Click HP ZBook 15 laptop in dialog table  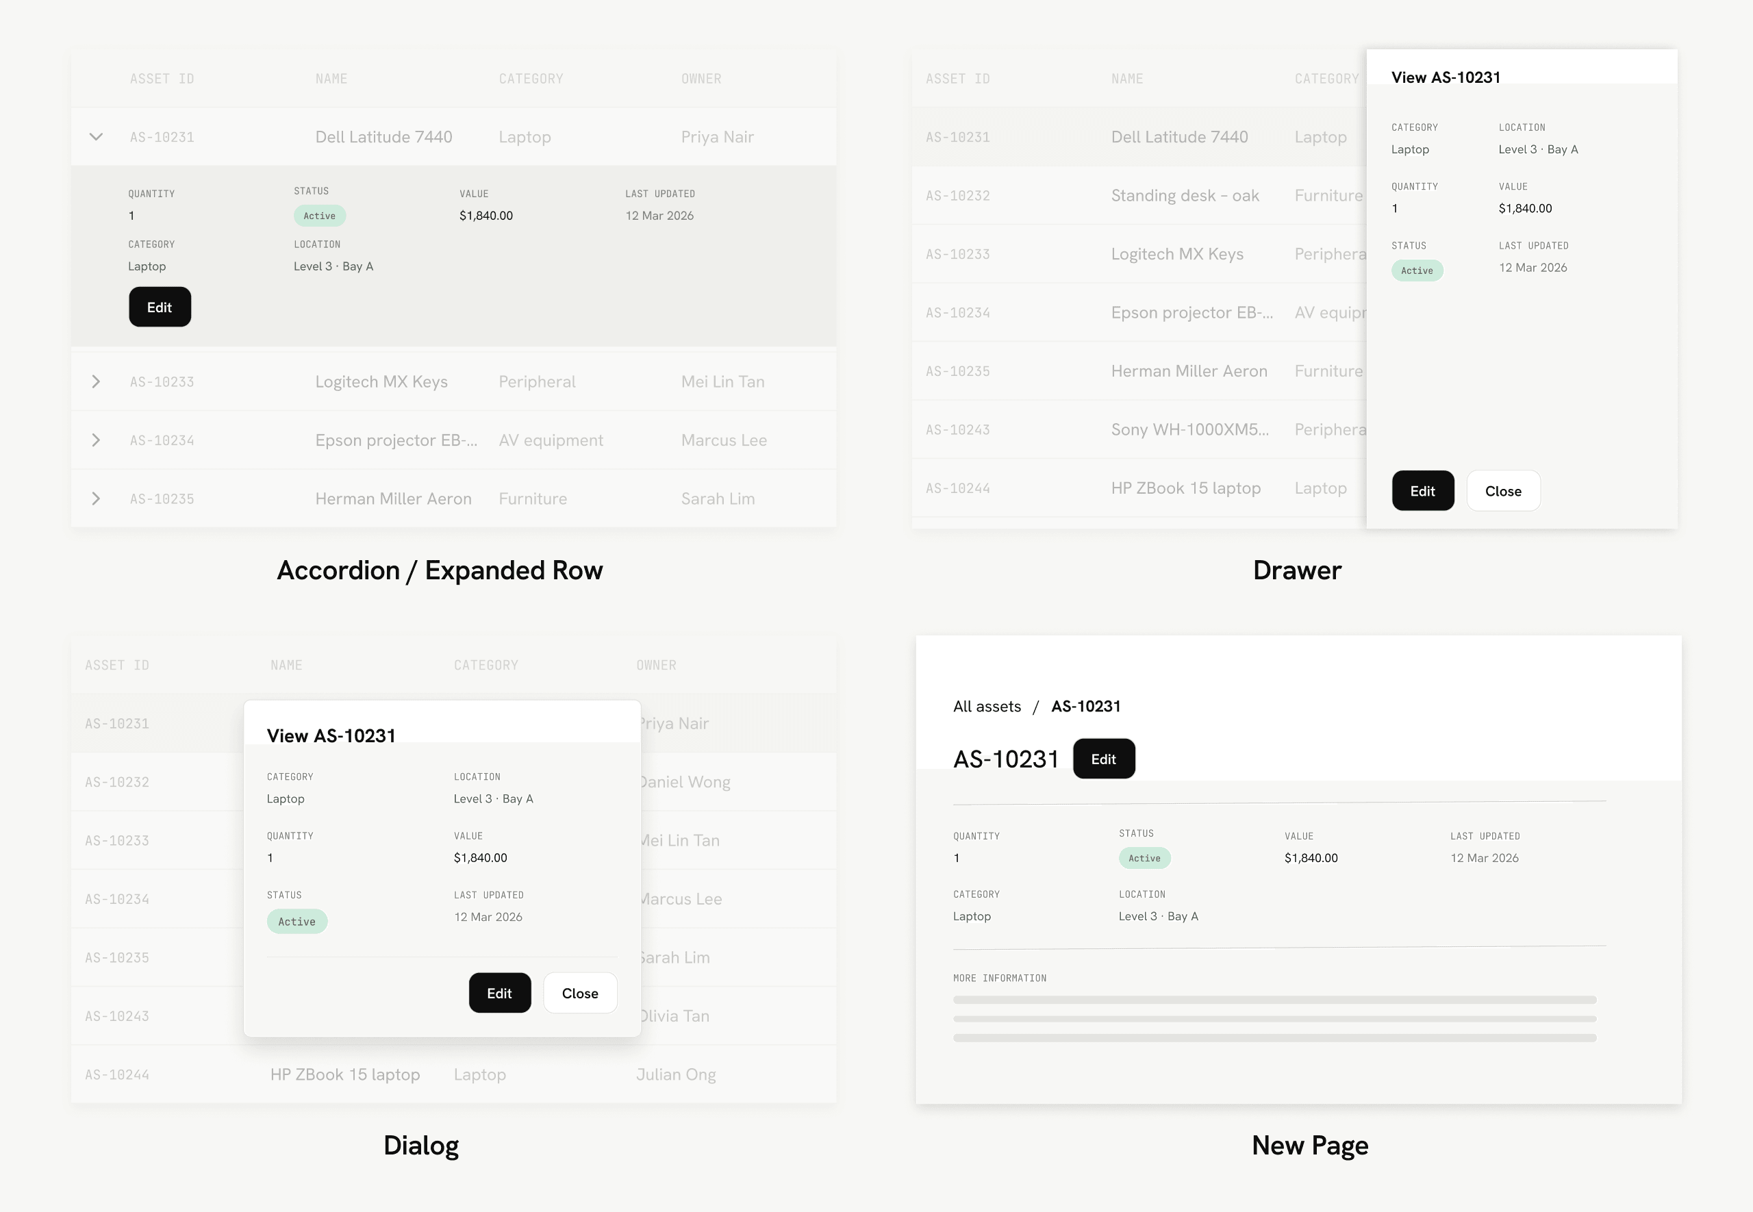[x=344, y=1074]
